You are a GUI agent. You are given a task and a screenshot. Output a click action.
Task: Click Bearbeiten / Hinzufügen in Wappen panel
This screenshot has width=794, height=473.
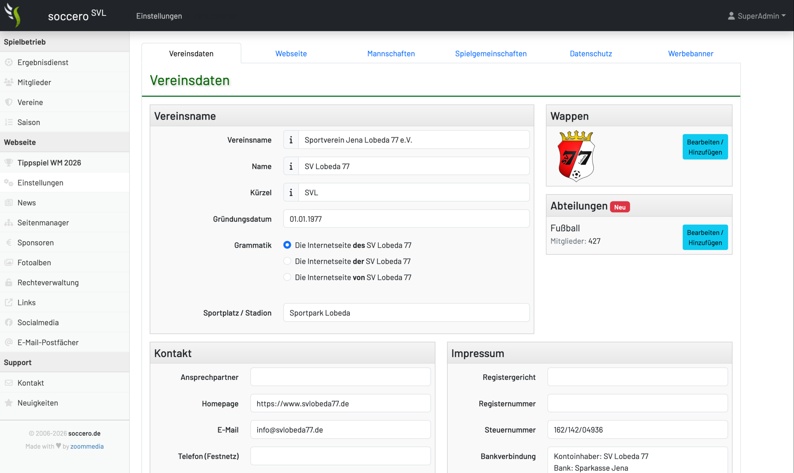(705, 147)
